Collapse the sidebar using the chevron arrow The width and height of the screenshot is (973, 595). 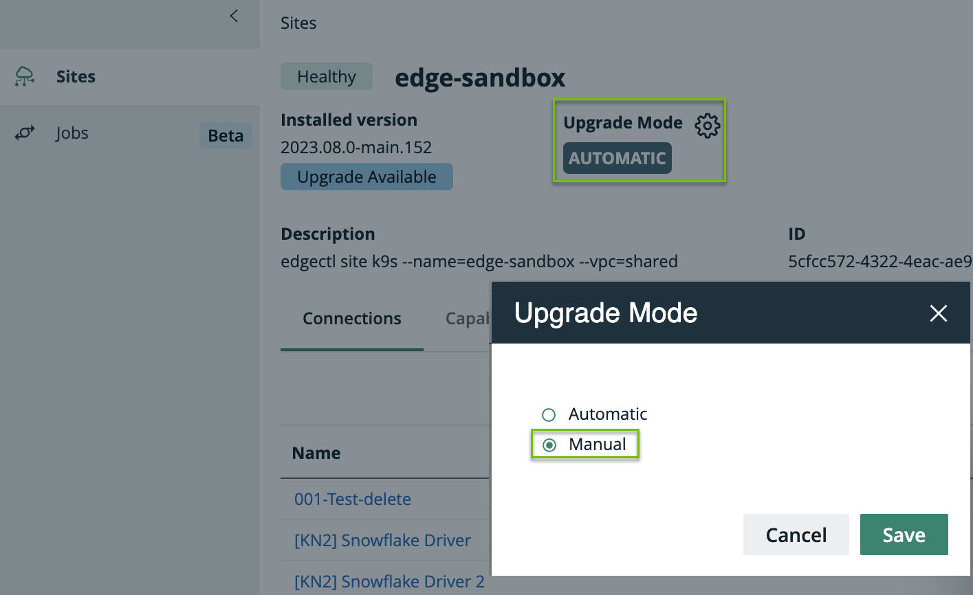tap(234, 16)
